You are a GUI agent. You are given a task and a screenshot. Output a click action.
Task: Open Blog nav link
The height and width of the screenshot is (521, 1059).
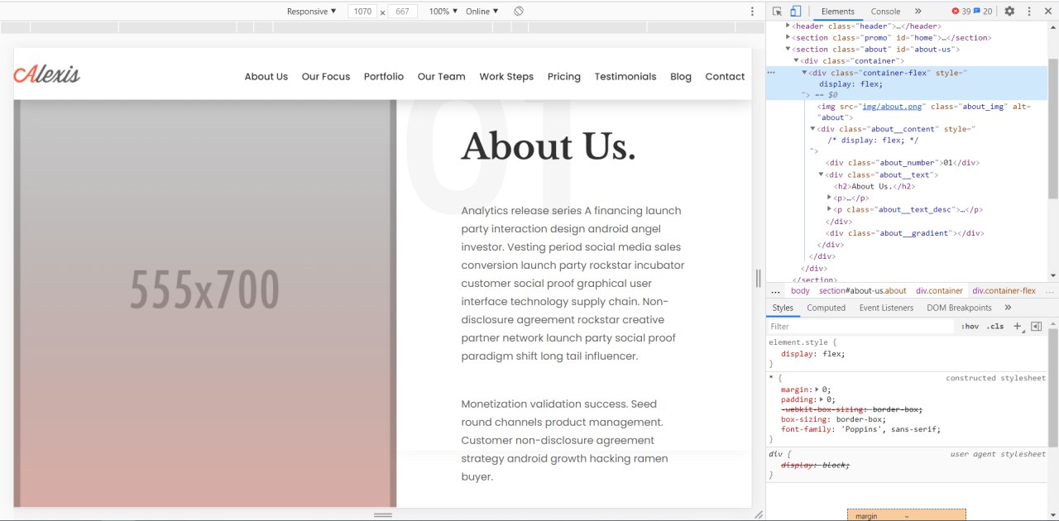point(681,76)
